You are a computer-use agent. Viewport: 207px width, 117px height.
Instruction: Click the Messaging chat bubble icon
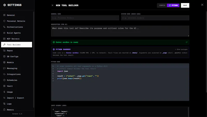pyautogui.click(x=4, y=68)
